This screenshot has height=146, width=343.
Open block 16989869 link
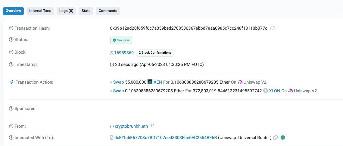(x=124, y=52)
